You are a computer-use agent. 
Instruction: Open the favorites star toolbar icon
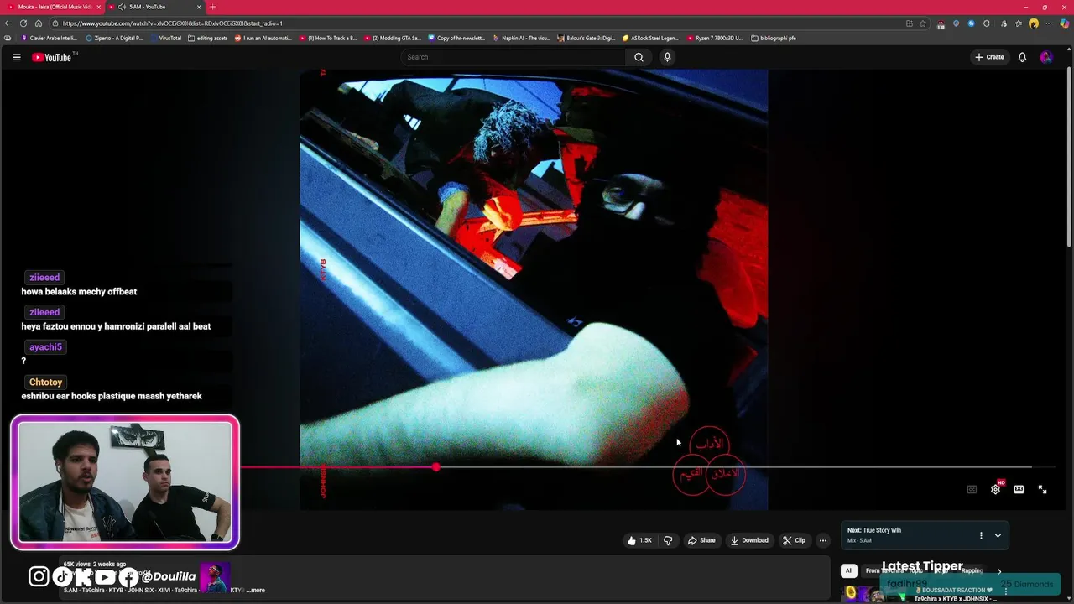coord(1018,23)
